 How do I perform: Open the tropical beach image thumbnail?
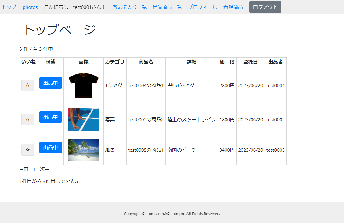pos(84,150)
